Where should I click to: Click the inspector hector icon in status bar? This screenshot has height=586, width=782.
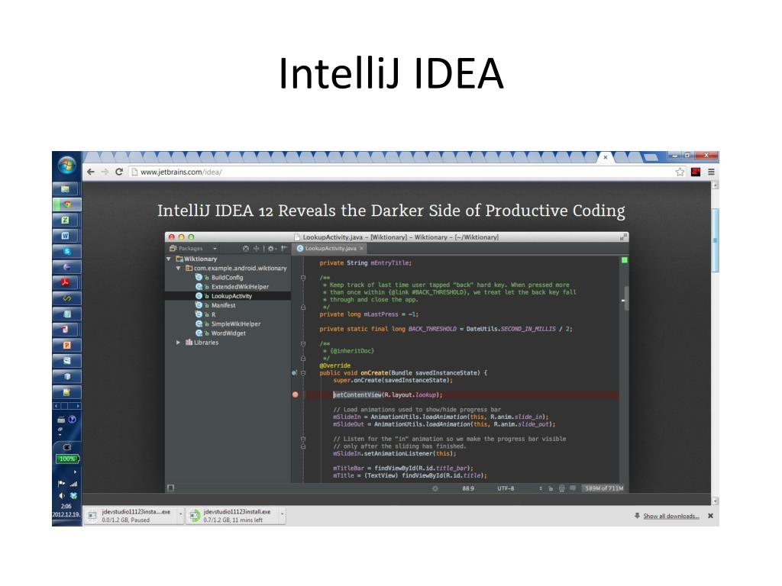[561, 489]
